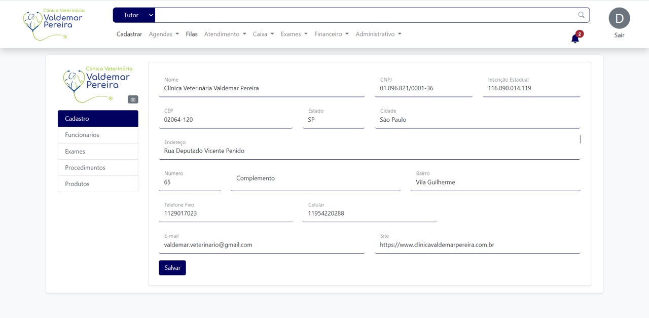Image resolution: width=649 pixels, height=318 pixels.
Task: Expand the Atendimento menu
Action: pos(225,34)
